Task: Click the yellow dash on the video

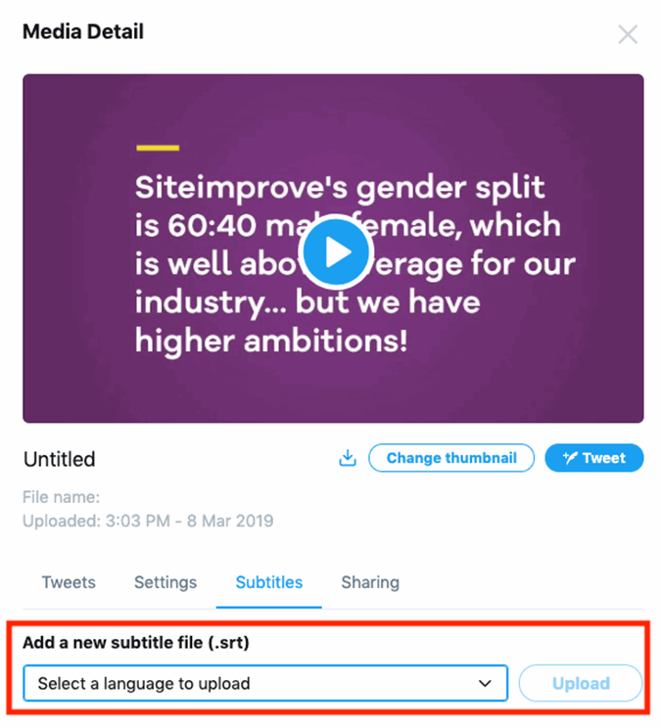Action: [x=157, y=148]
